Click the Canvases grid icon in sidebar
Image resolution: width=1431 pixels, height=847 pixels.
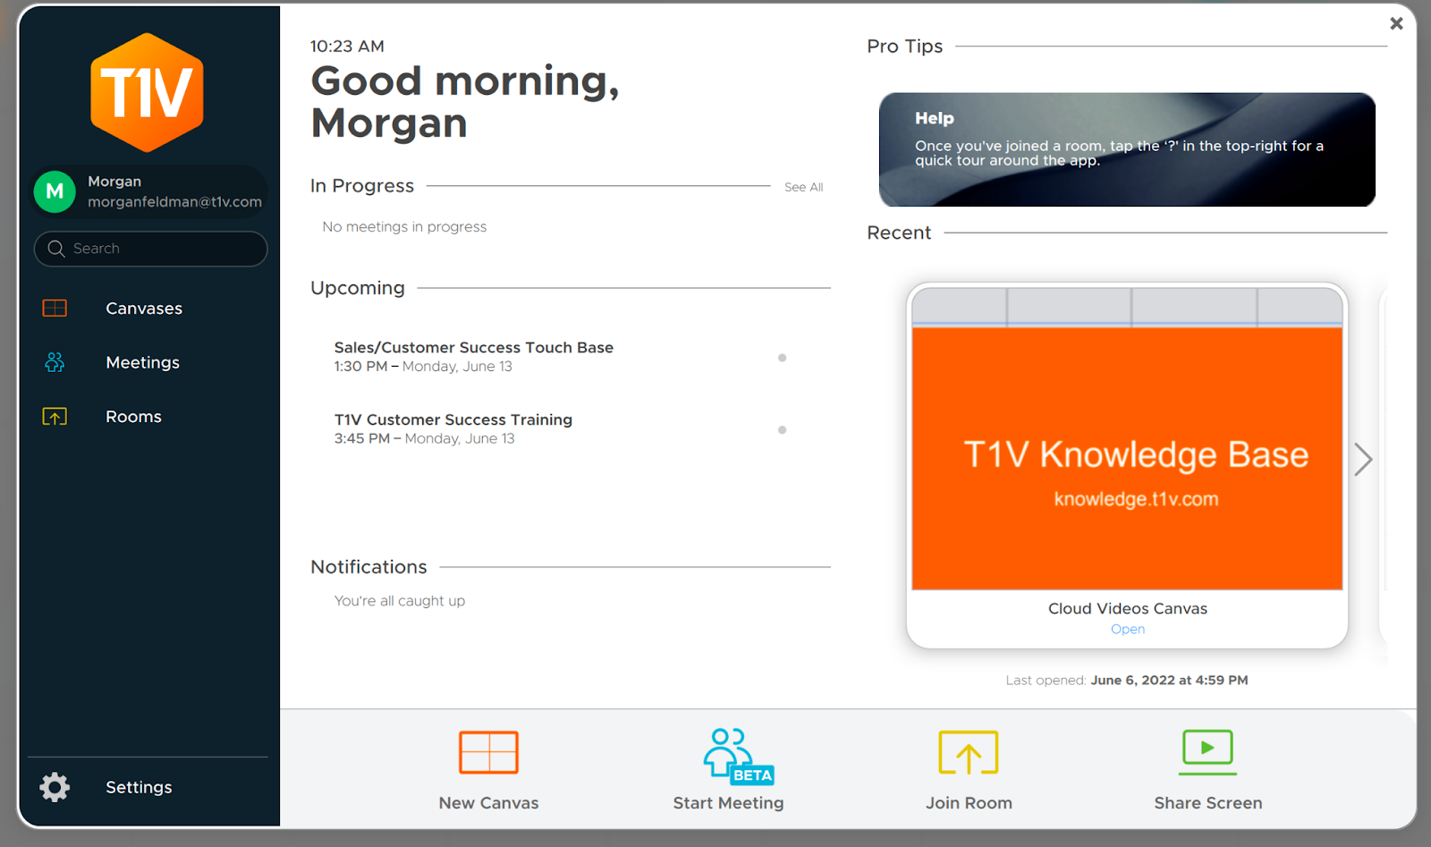(55, 308)
